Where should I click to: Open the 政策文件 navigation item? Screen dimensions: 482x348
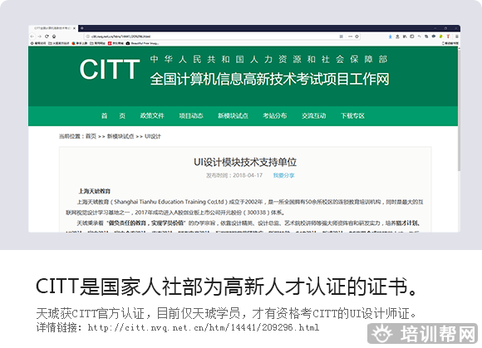[x=152, y=115]
